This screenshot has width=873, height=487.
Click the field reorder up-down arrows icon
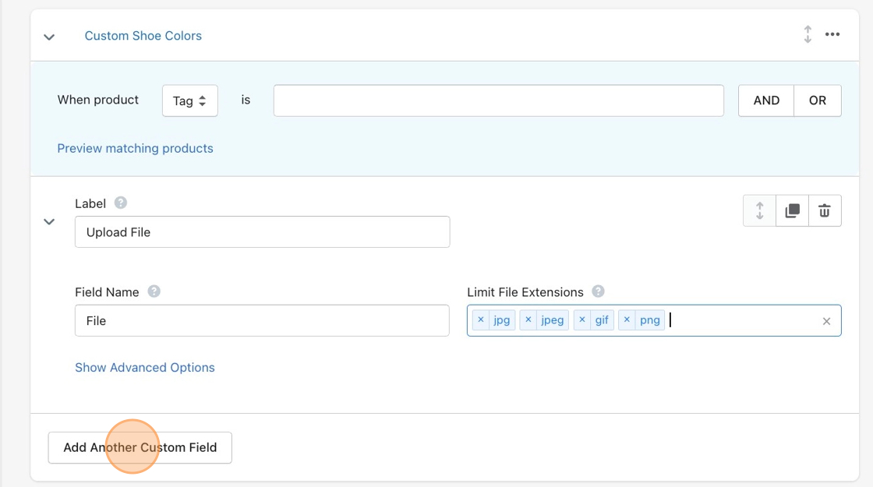pos(759,210)
